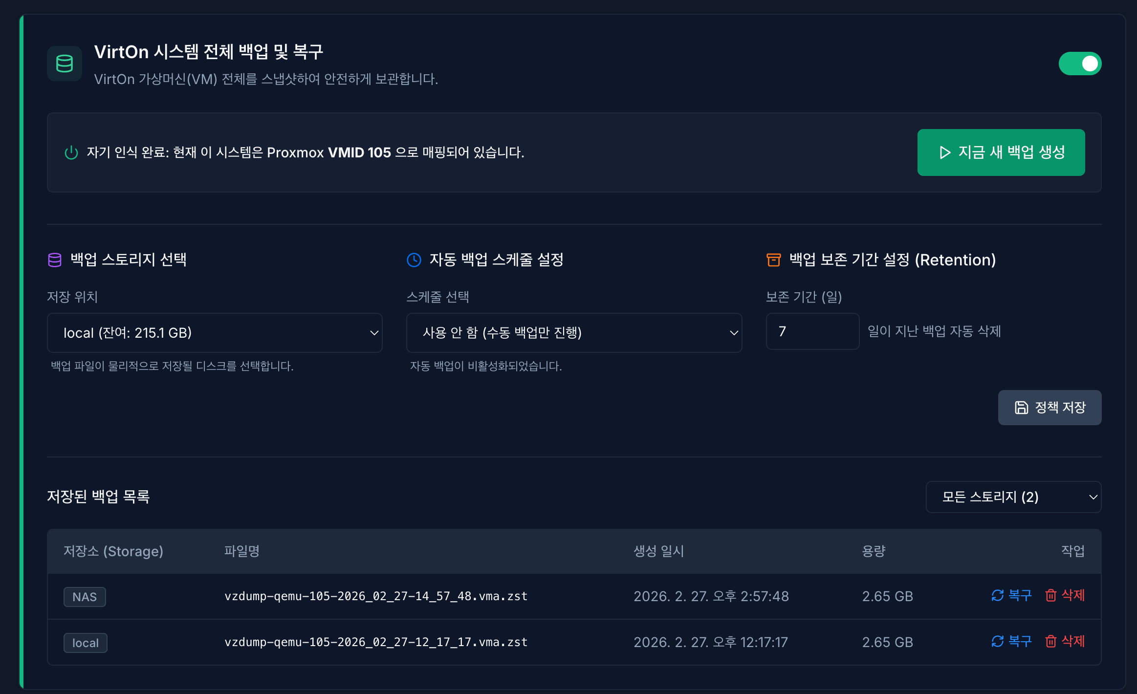Click the save disk icon on 정책 저장 button

tap(1021, 407)
